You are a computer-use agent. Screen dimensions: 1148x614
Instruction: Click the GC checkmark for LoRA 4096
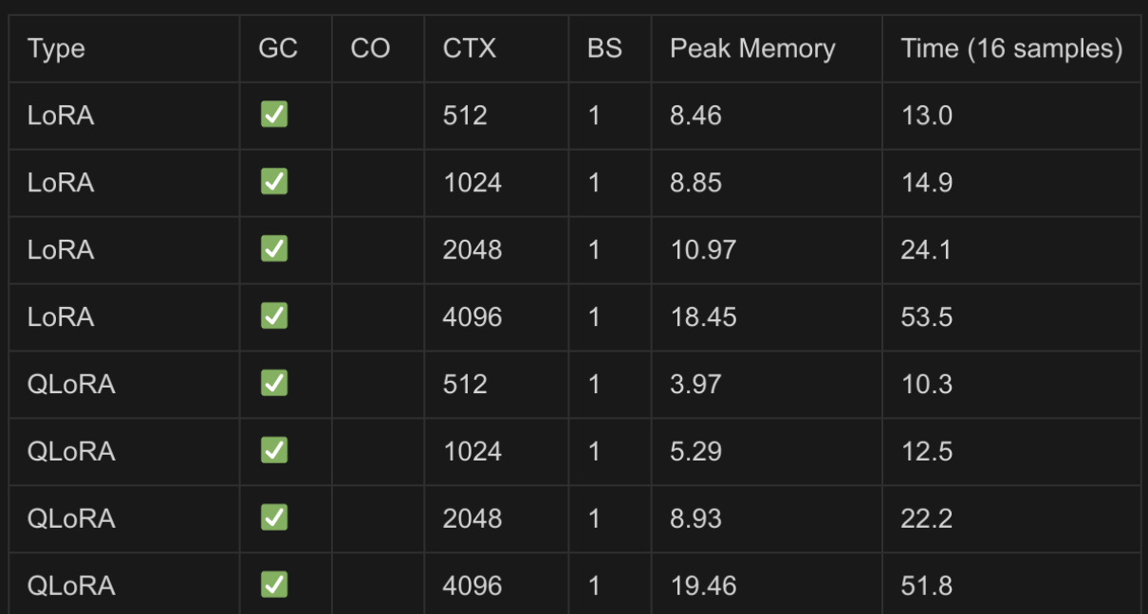(274, 316)
